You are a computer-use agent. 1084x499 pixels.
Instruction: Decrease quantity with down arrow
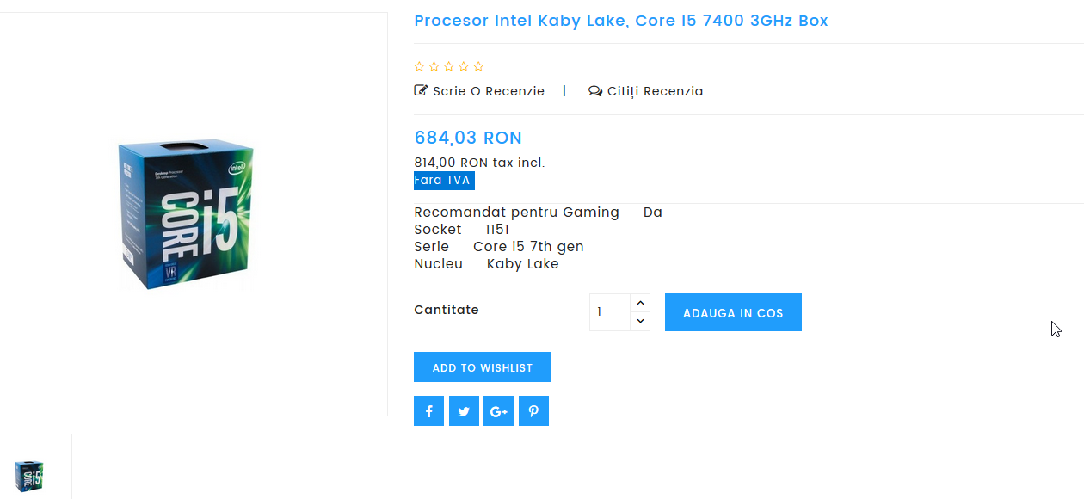640,321
